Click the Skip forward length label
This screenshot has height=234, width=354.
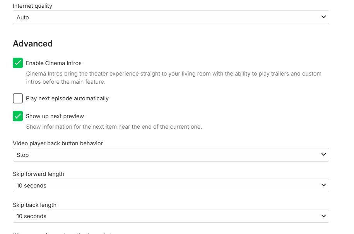(39, 174)
